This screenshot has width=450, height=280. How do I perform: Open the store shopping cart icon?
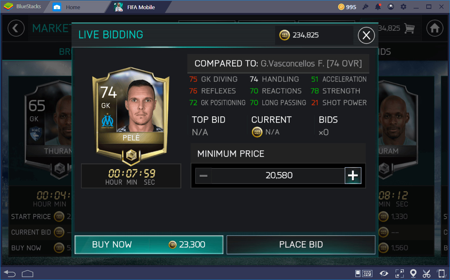point(409,28)
